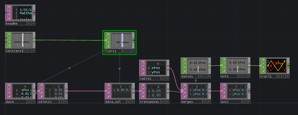The height and width of the screenshot is (115, 298).
Task: Toggle the green display flag on datto1
Action: 200,76
